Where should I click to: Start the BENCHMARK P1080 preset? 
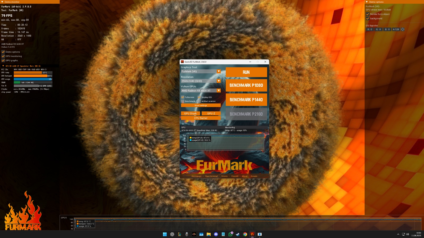click(x=246, y=85)
